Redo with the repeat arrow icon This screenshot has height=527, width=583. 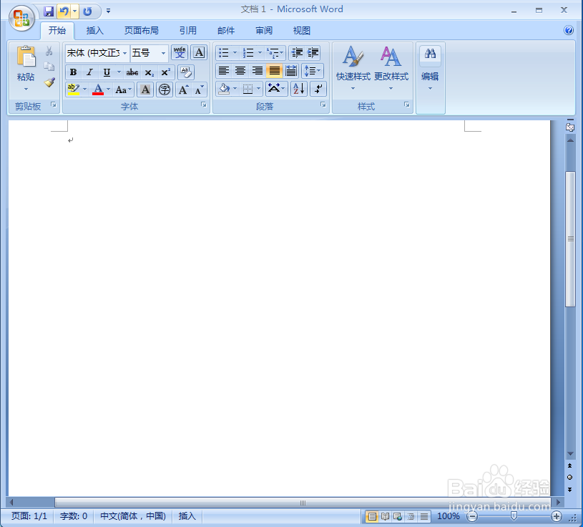[87, 11]
